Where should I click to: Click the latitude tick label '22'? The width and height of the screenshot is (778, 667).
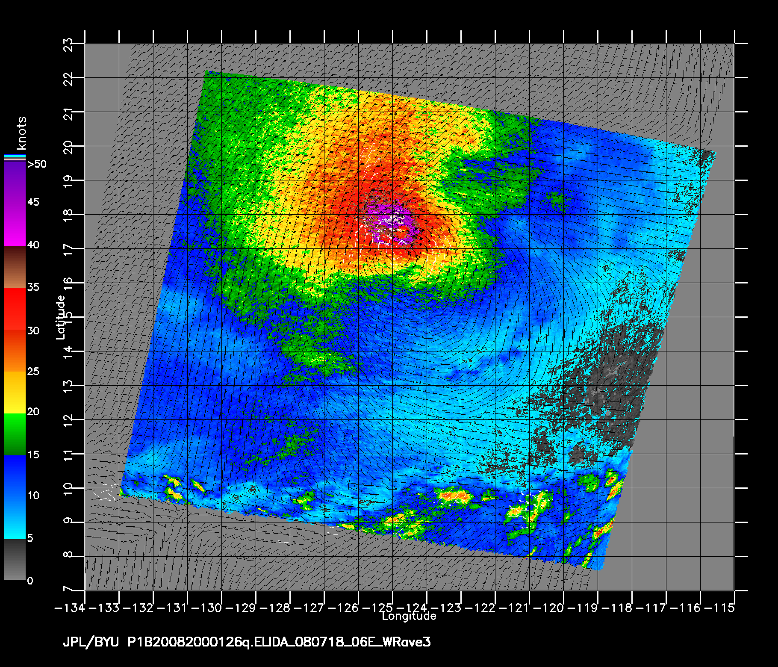coord(68,79)
